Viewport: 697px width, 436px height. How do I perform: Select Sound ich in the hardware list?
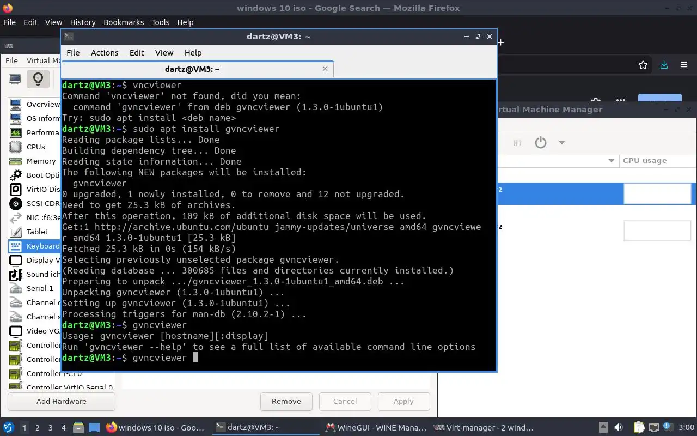tap(34, 274)
